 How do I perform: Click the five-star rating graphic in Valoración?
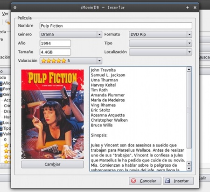tap(54, 61)
